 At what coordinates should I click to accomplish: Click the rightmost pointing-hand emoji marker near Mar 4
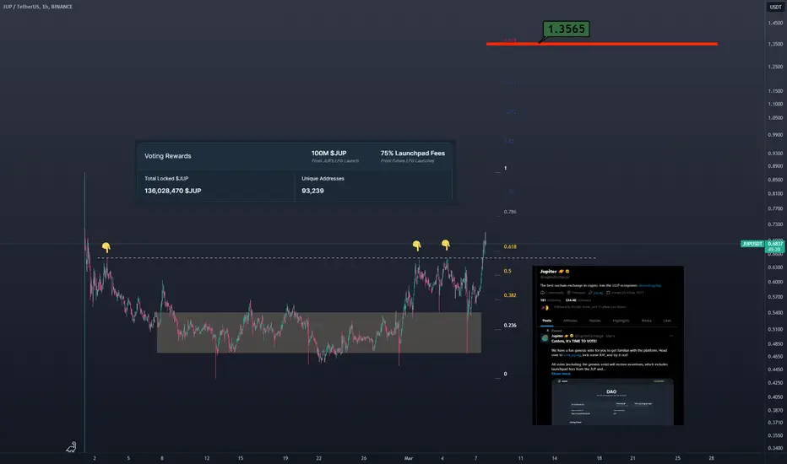pos(445,245)
